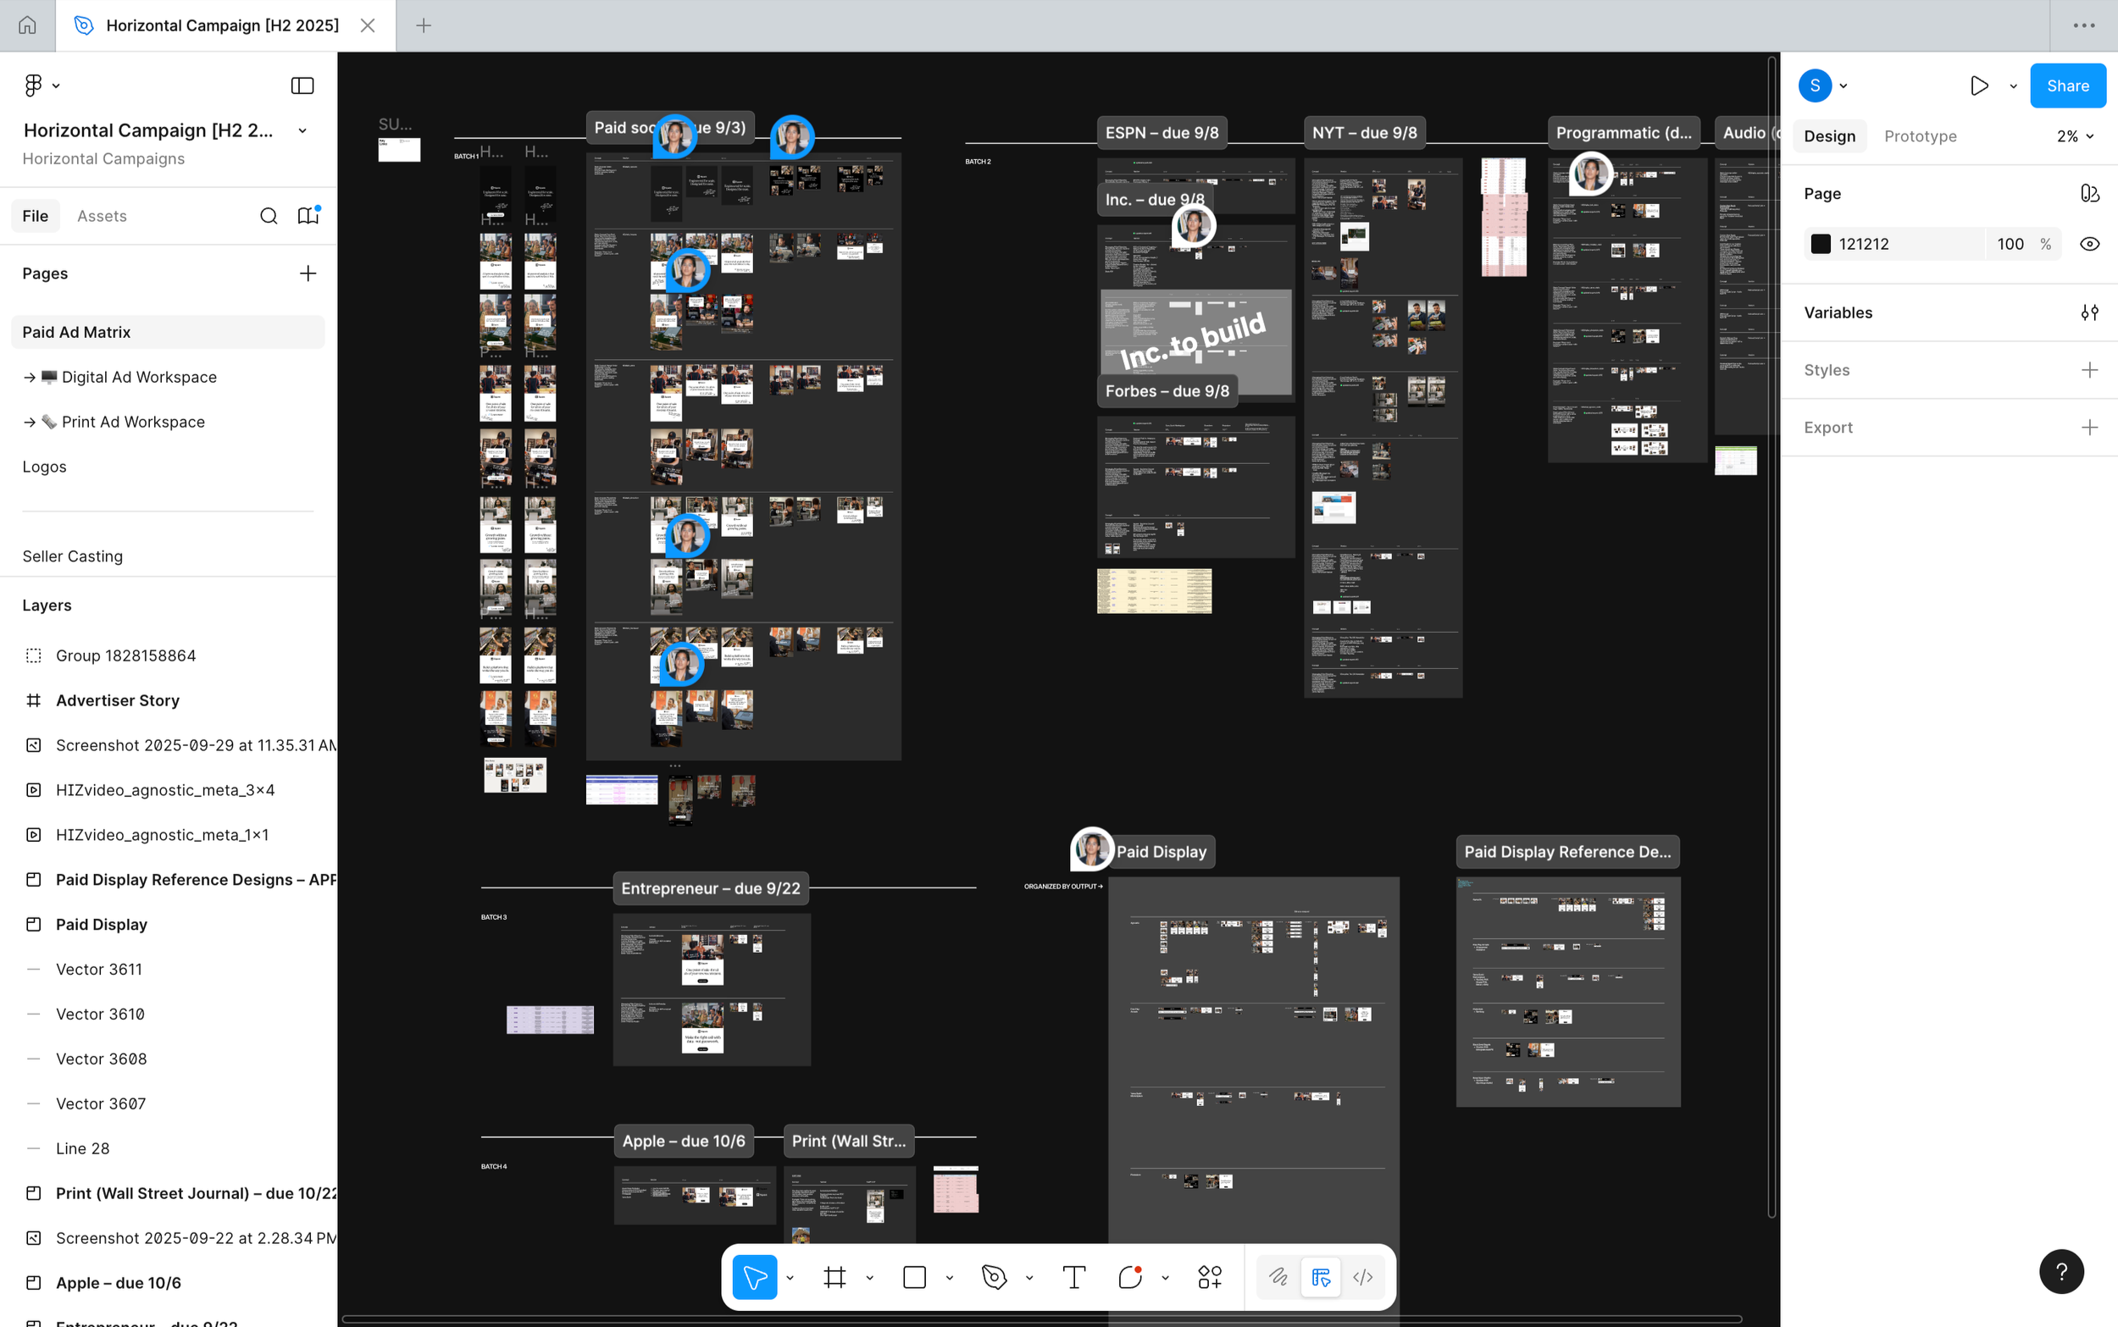This screenshot has height=1327, width=2118.
Task: Switch to the Assets tab
Action: pos(102,216)
